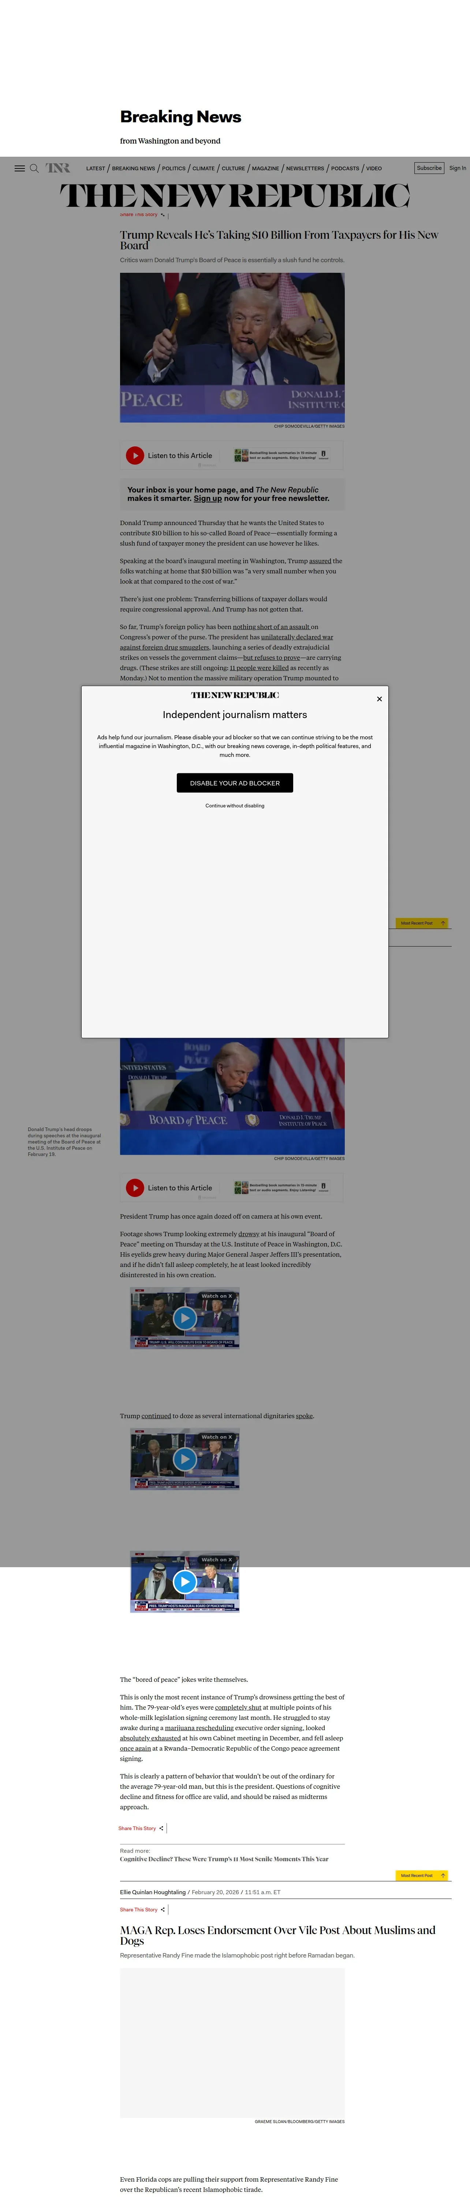The image size is (470, 2197).
Task: Click bestselling book summaries ad in first article
Action: (281, 456)
